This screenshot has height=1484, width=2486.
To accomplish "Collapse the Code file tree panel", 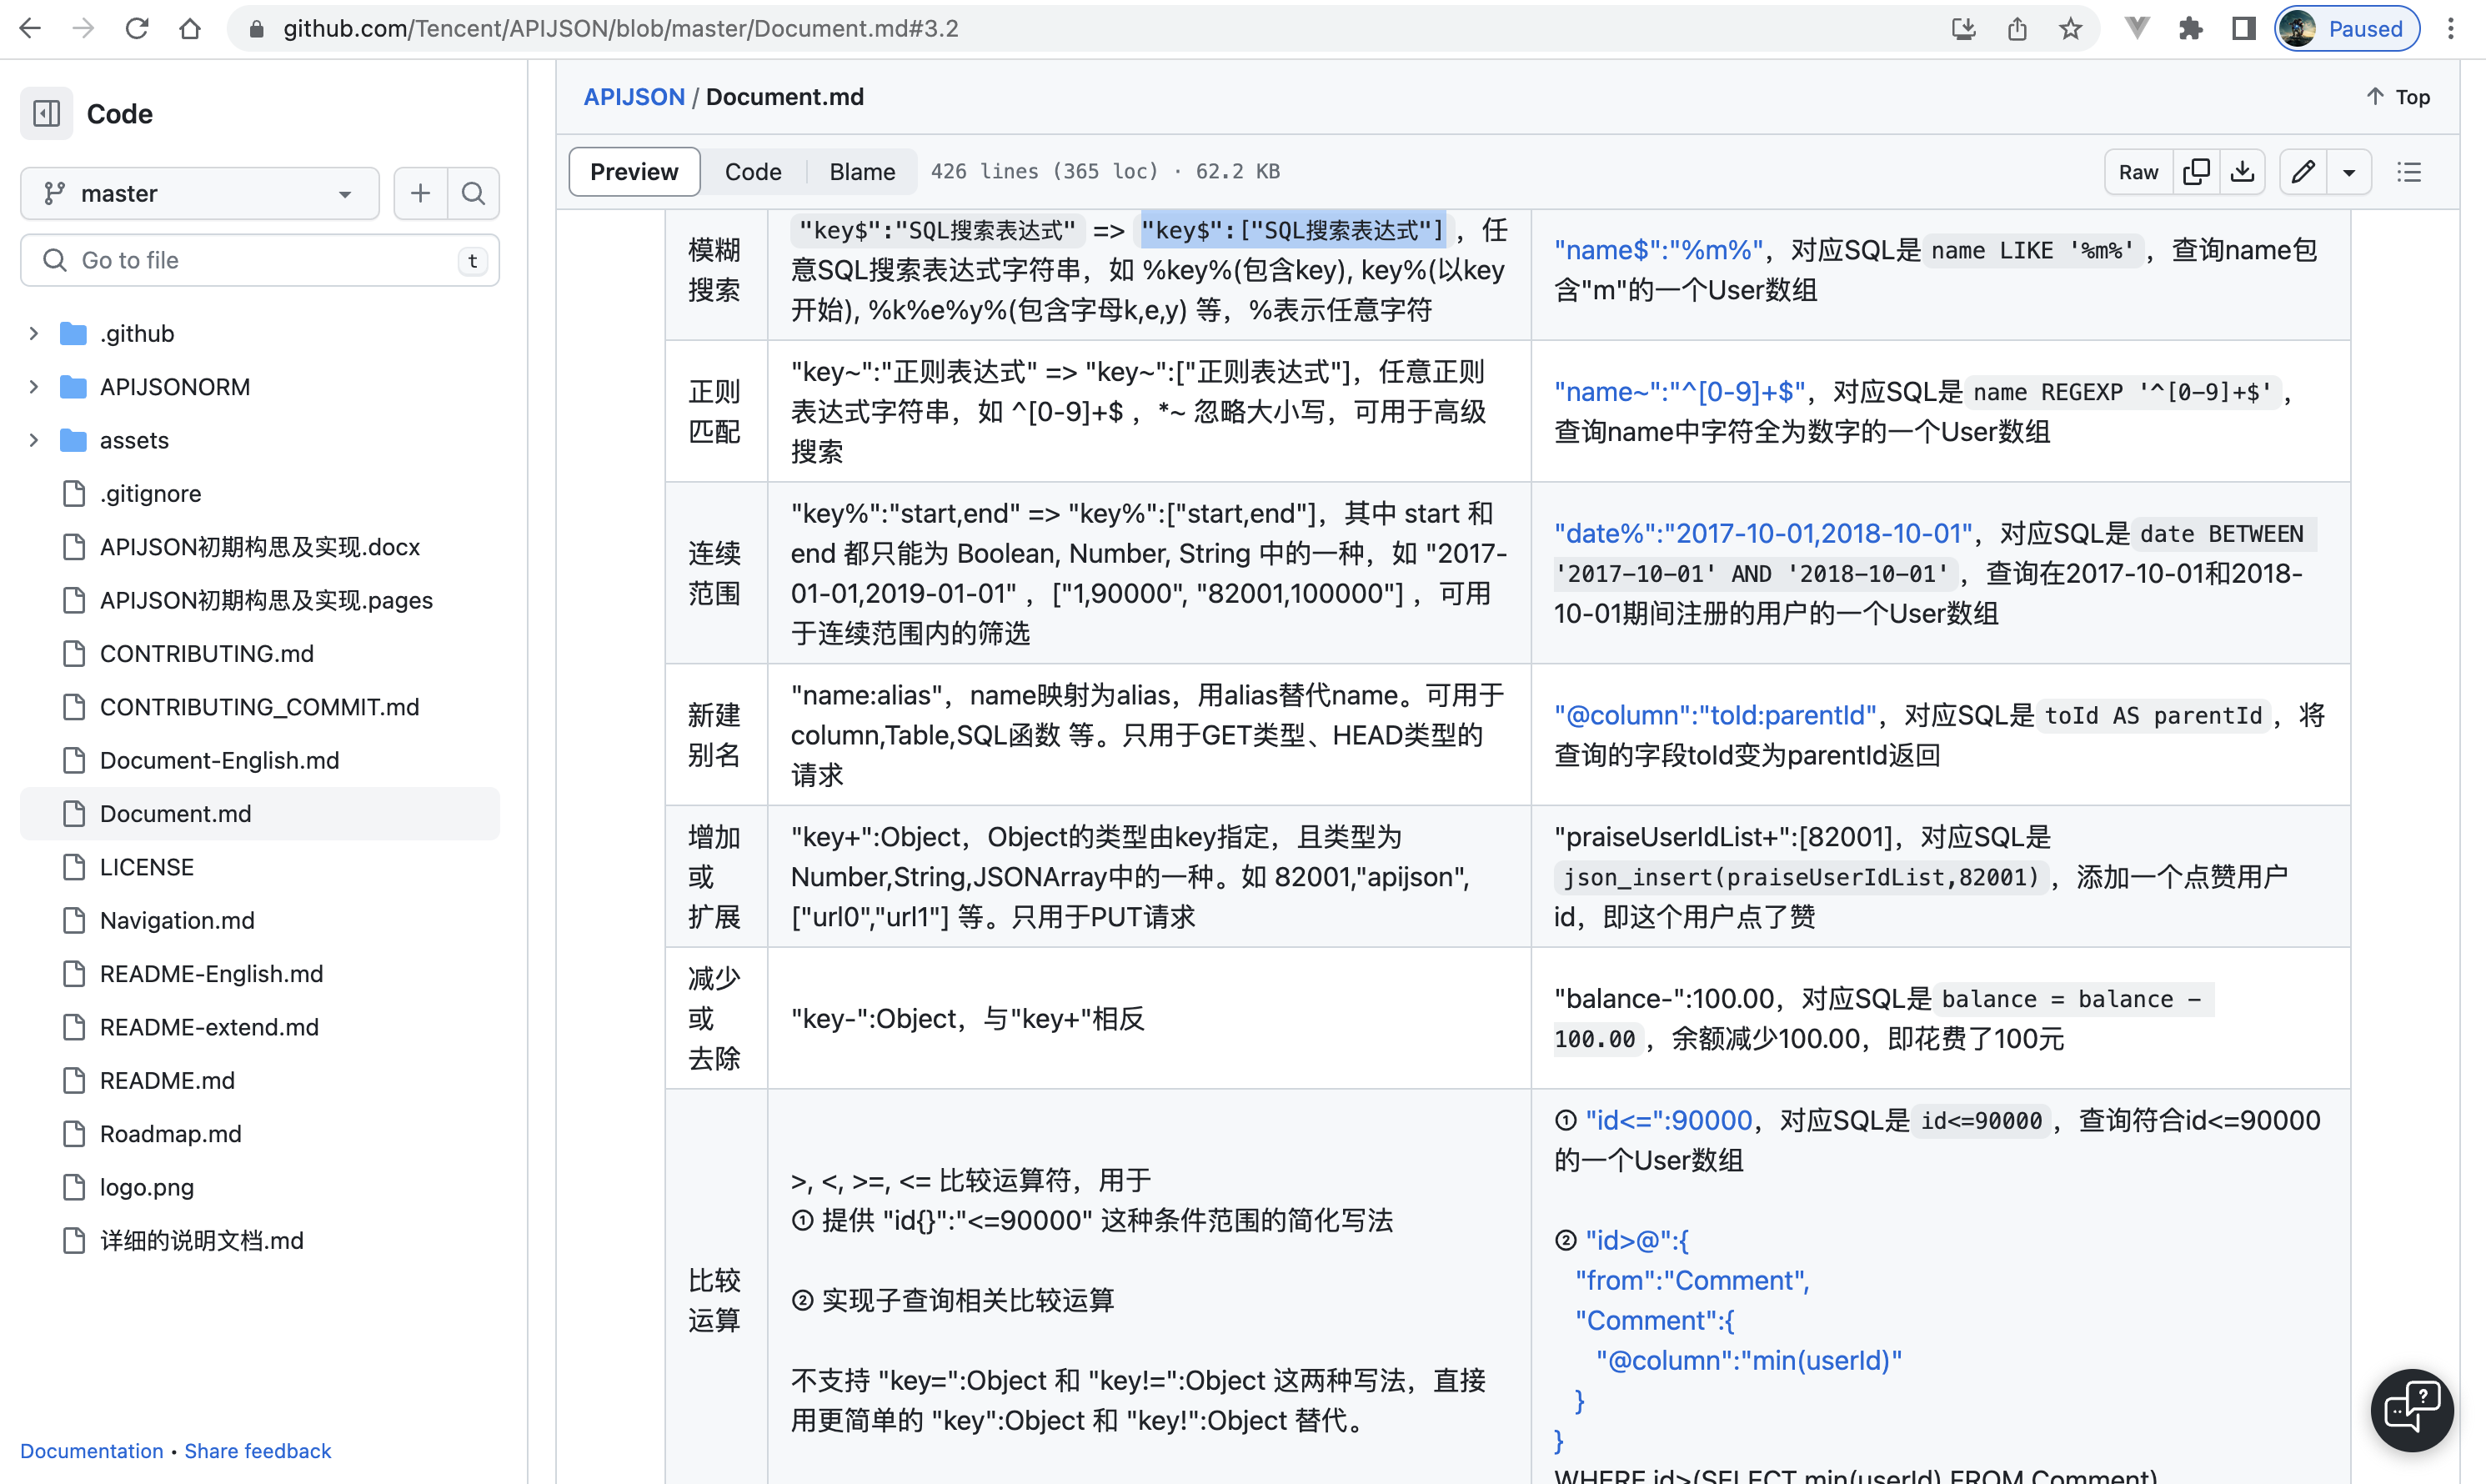I will 44,113.
